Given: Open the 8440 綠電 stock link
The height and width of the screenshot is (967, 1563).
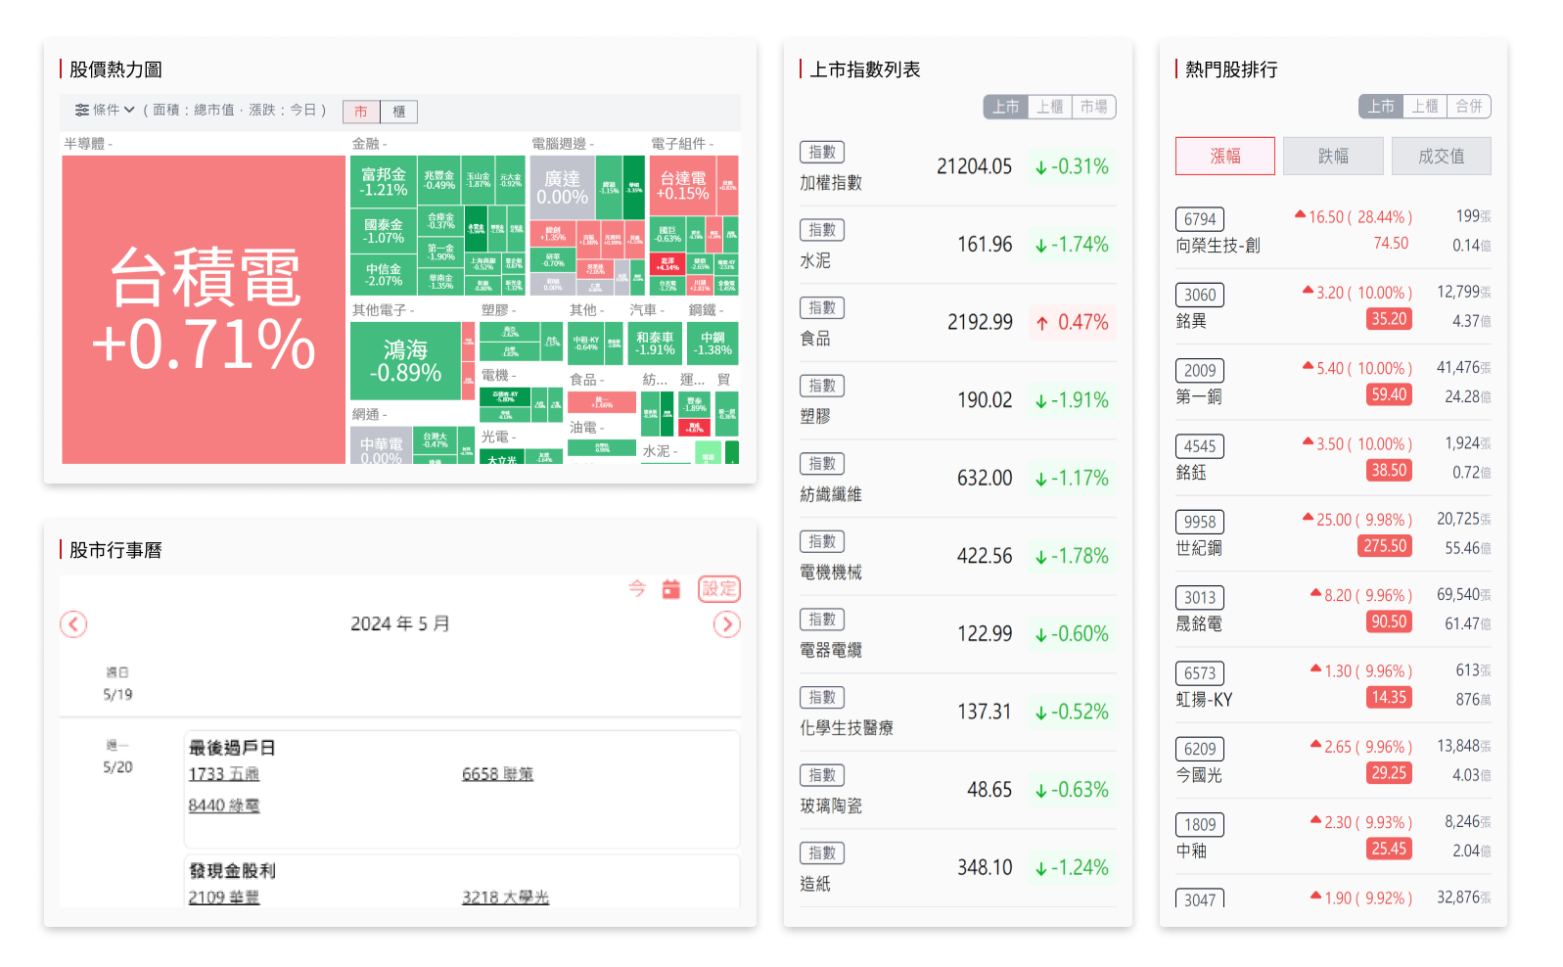Looking at the screenshot, I should coord(224,806).
